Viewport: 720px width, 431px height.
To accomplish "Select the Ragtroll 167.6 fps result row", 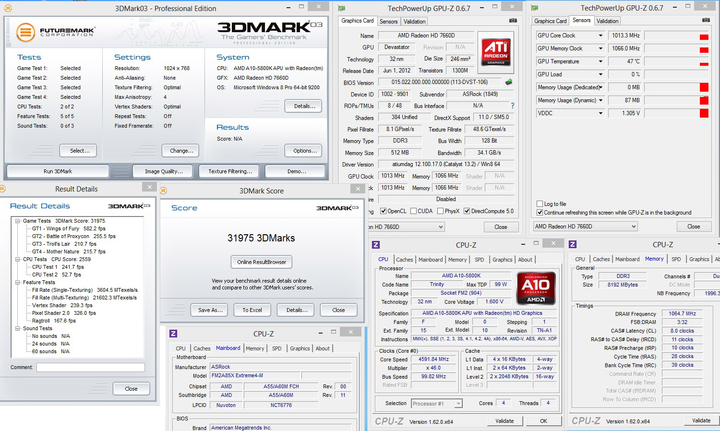I will point(54,321).
